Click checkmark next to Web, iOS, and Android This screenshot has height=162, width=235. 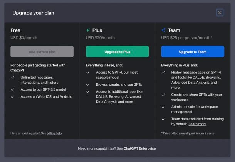13,97
